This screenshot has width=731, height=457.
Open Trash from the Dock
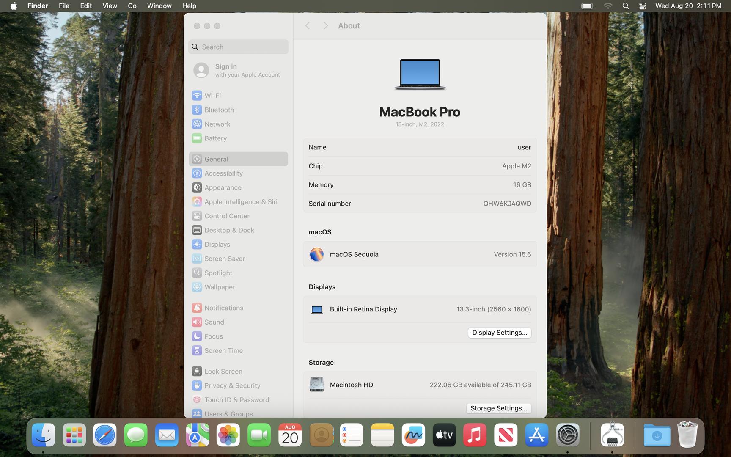[687, 434]
